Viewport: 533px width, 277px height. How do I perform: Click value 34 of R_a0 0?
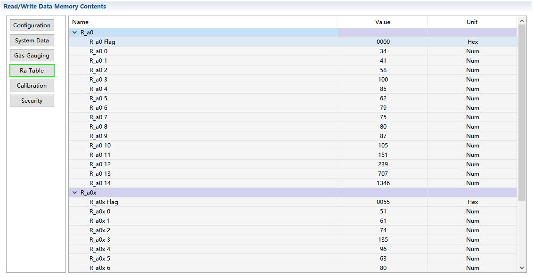(x=383, y=51)
